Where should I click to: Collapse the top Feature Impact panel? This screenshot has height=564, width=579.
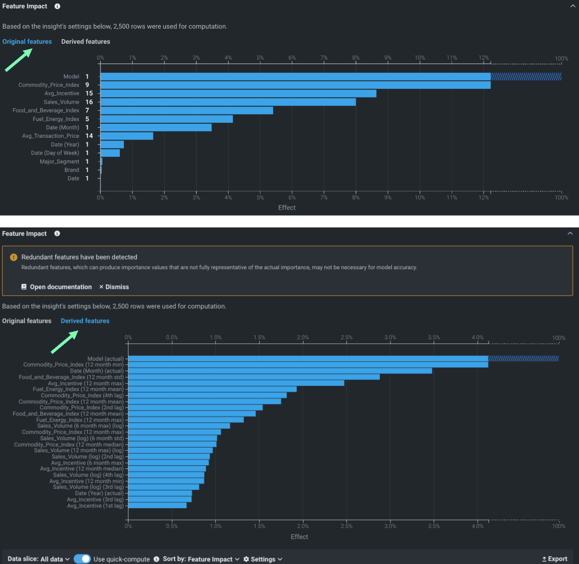(x=573, y=6)
